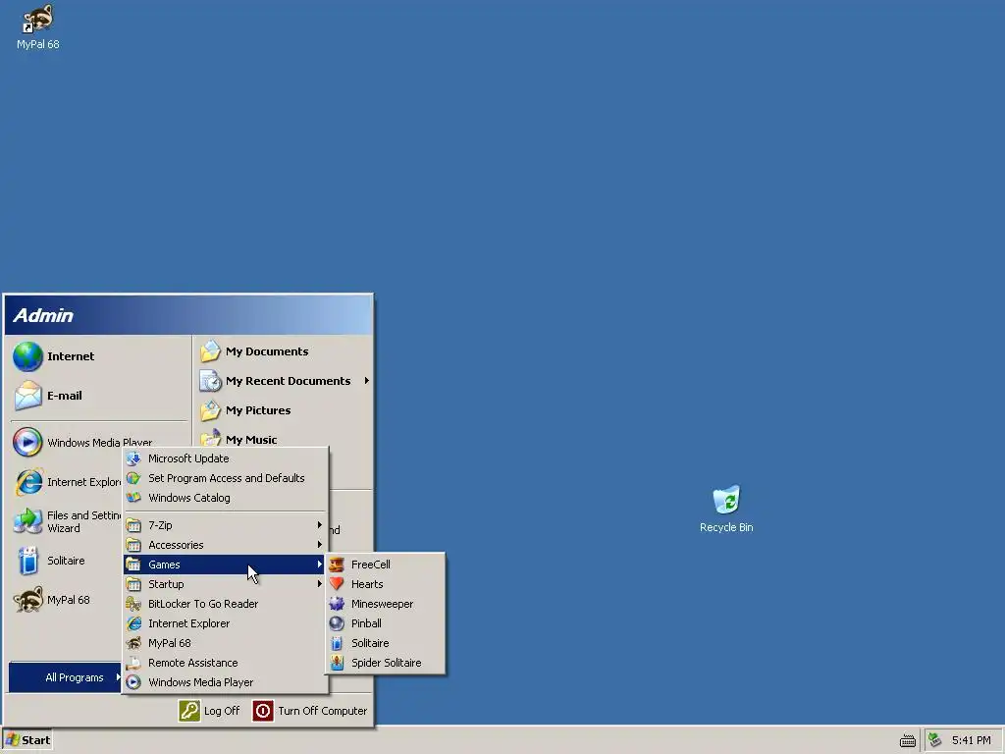Open Internet Explorer from All Programs menu

(225, 623)
